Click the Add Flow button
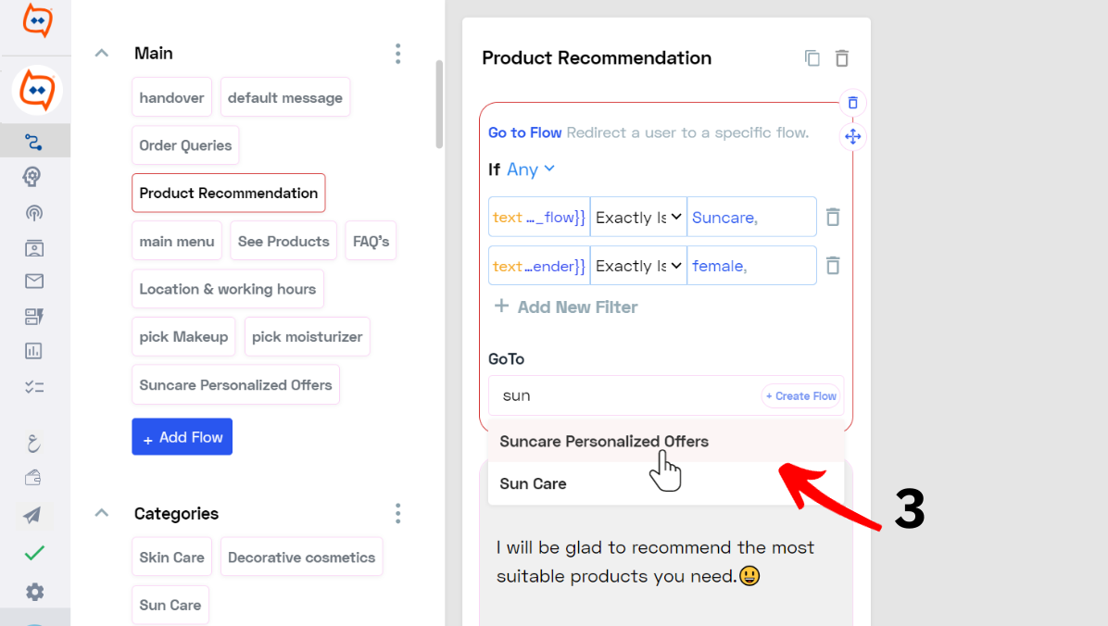Viewport: 1108px width, 626px height. pyautogui.click(x=183, y=437)
